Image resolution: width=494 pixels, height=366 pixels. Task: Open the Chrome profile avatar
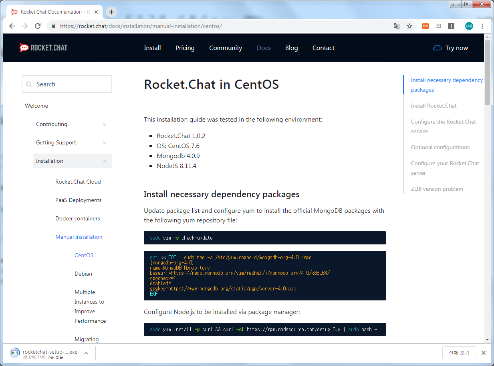[x=469, y=26]
